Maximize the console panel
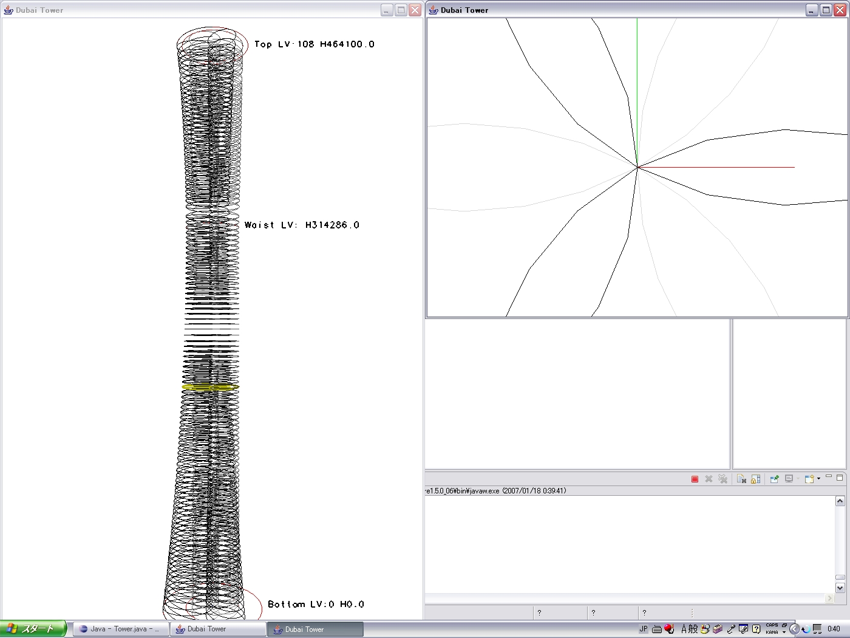This screenshot has height=638, width=850. (x=840, y=478)
